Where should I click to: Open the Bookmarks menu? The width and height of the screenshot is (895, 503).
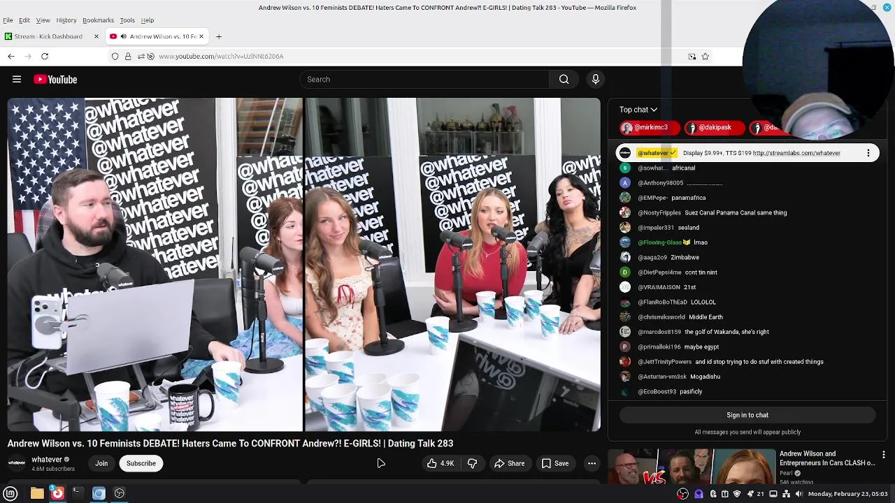pos(98,20)
